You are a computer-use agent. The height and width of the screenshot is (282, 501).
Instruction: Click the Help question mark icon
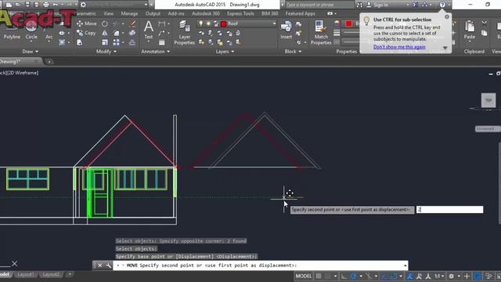pyautogui.click(x=442, y=5)
